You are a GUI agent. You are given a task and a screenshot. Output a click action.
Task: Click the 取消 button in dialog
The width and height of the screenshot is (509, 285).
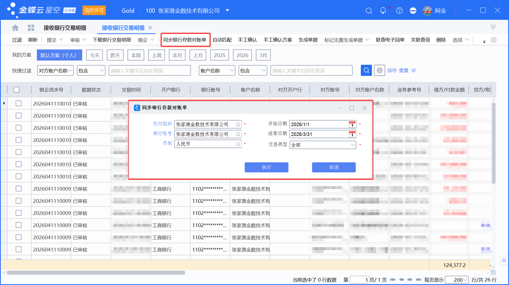334,167
